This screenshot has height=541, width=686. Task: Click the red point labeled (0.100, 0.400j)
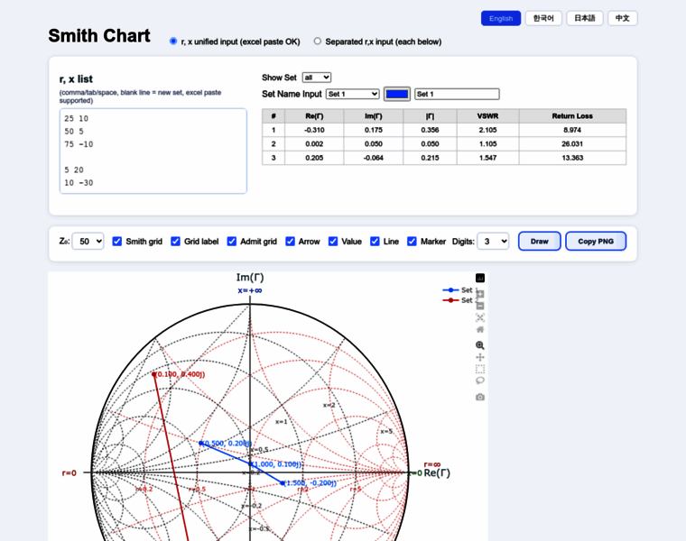click(x=154, y=374)
